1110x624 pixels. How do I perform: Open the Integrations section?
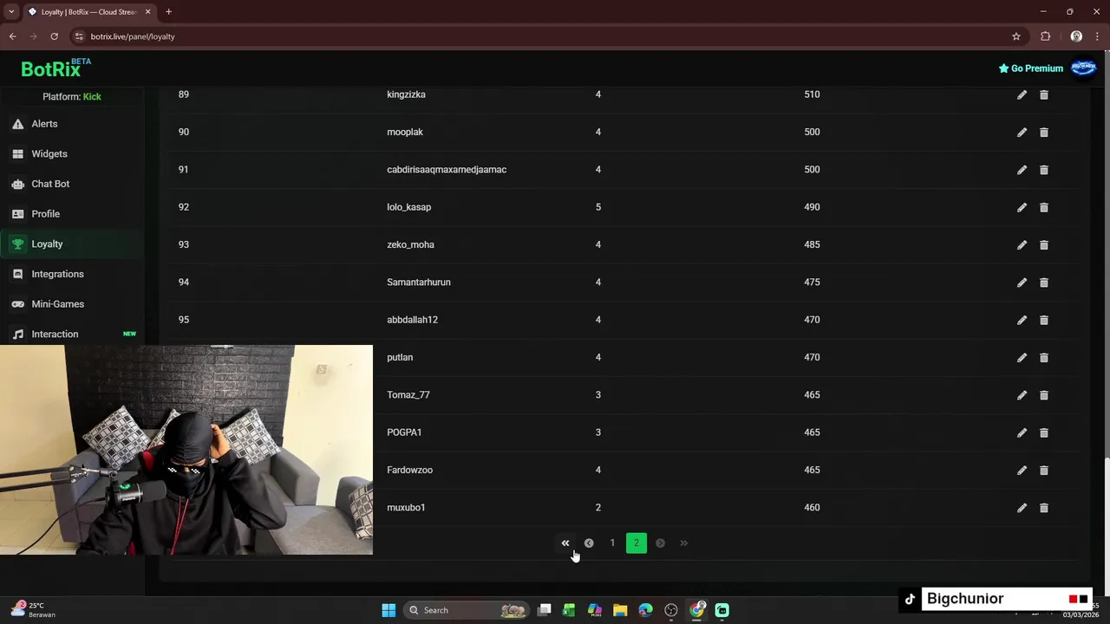pos(72,274)
